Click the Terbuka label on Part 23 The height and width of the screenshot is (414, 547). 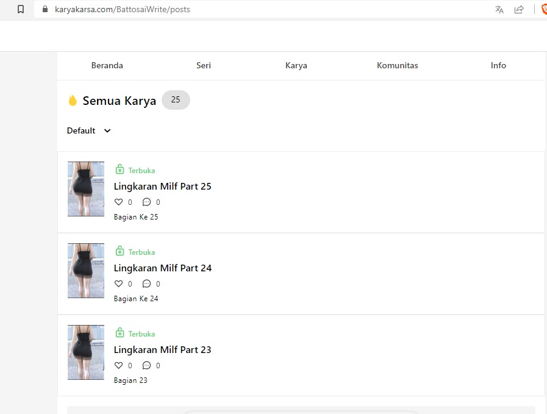point(141,334)
